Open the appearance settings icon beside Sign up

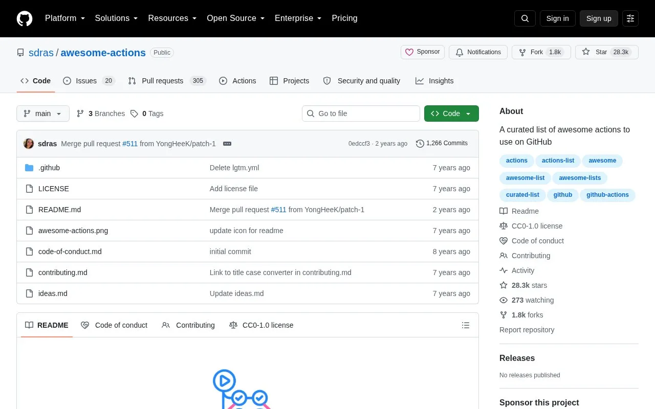(630, 18)
